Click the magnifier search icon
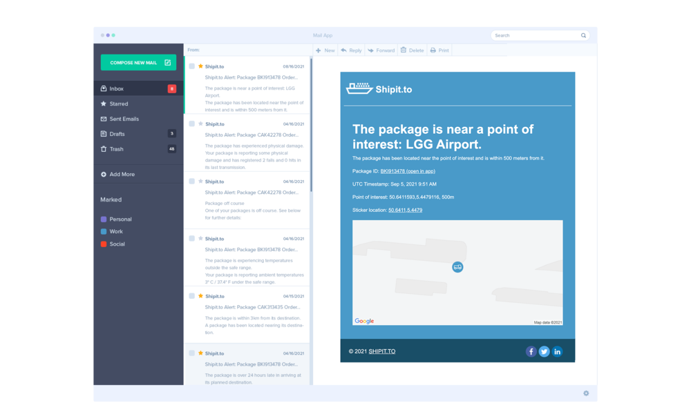Viewport: 691px width, 412px height. point(583,35)
